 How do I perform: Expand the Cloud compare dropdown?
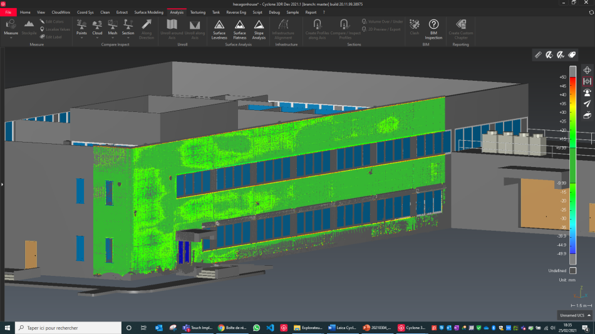click(97, 39)
